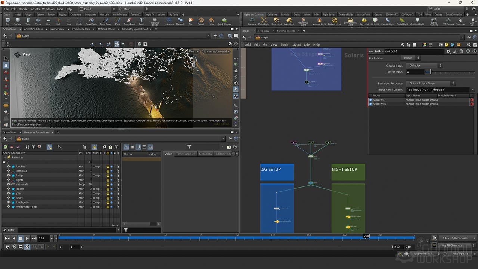Click the Key All Channels button
Image resolution: width=478 pixels, height=269 pixels.
point(451,245)
